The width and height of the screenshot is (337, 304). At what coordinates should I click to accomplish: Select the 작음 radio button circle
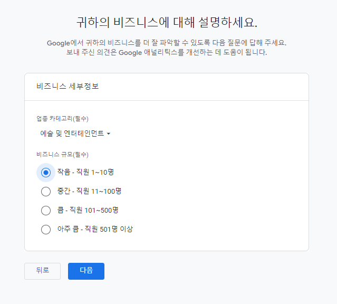[x=46, y=173]
